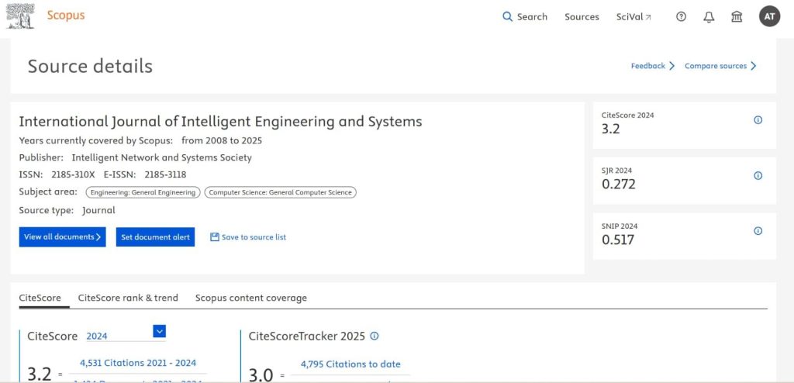Click the ISSN 2185-310X value
The image size is (794, 383).
(73, 174)
